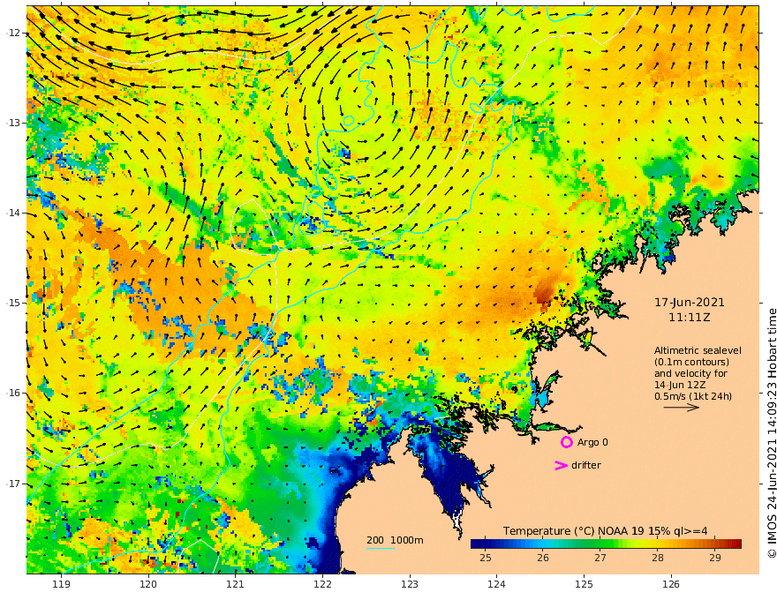Click longitude axis label 120

click(148, 584)
